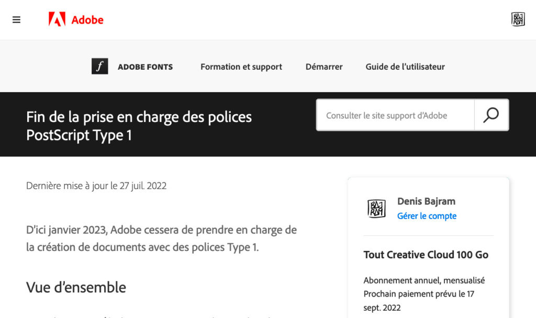Click the page title Fin de la prise en charge

click(139, 126)
